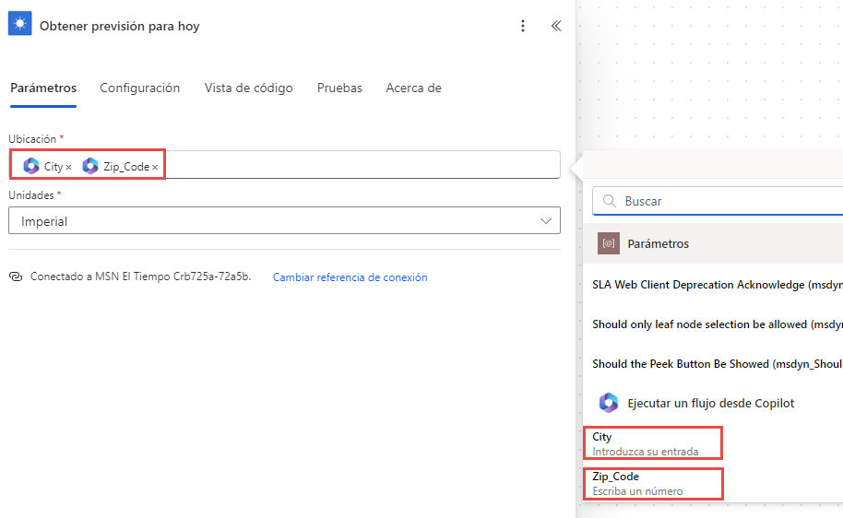The height and width of the screenshot is (518, 843).
Task: Open the Vista de código tab
Action: [248, 88]
